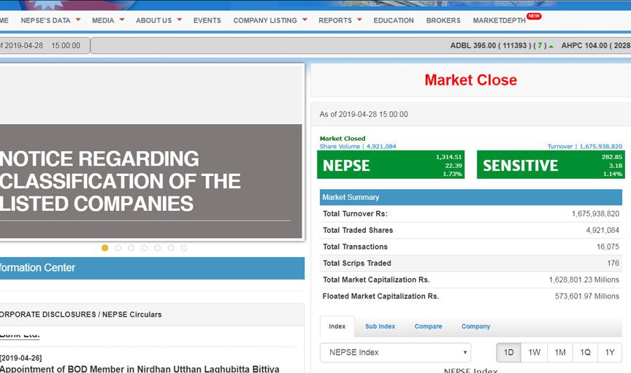
Task: Open the NEPSE Index select dropdown
Action: pyautogui.click(x=395, y=353)
